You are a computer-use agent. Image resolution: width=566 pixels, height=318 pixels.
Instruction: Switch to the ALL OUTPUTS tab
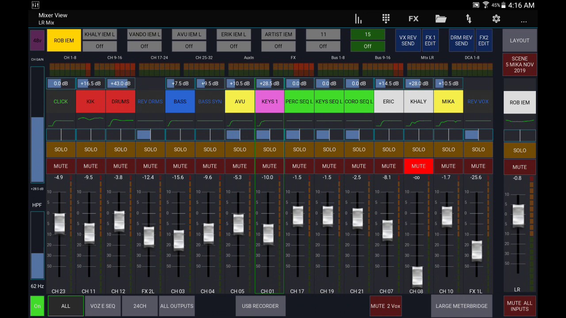click(176, 306)
